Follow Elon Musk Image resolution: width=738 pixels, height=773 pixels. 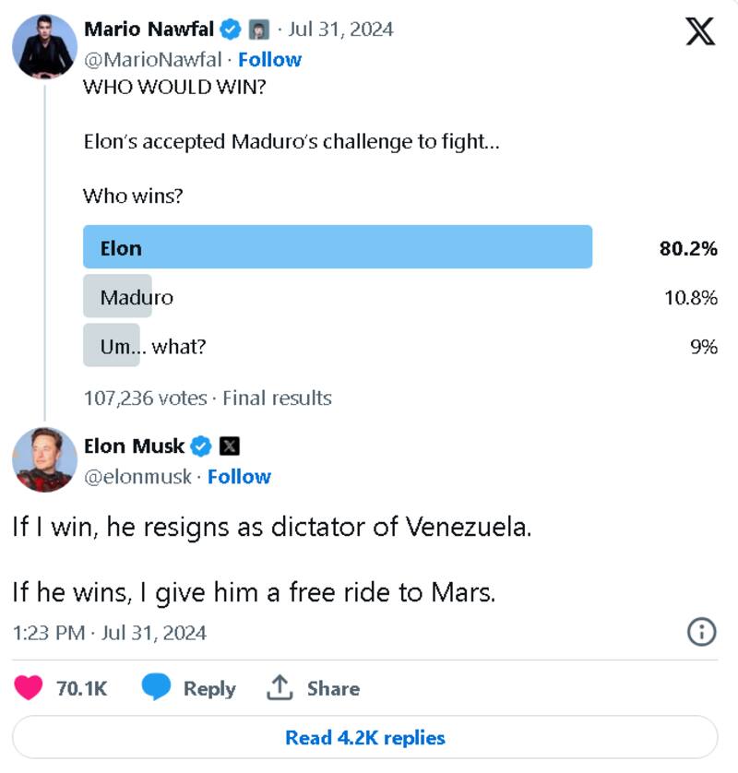[x=240, y=477]
